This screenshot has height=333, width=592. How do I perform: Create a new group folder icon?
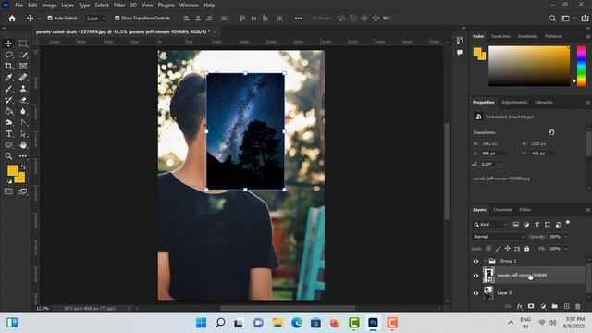pyautogui.click(x=554, y=306)
